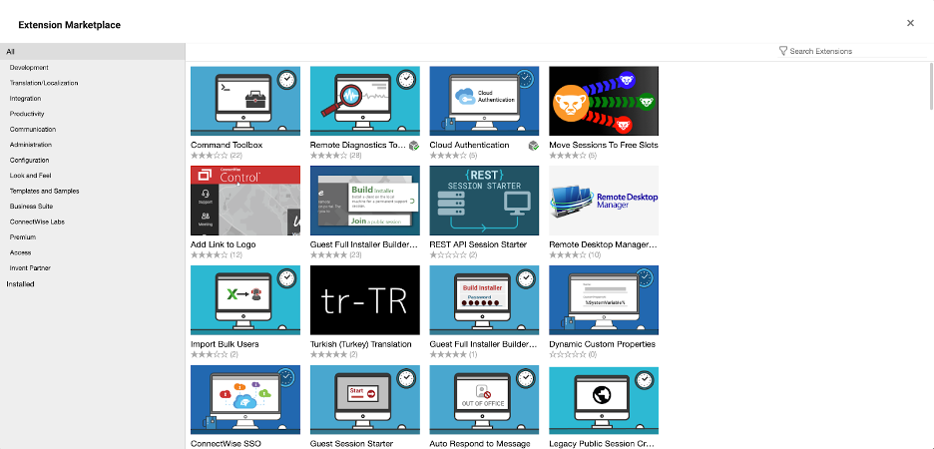Click the Guest Session Starter title
934x449 pixels.
[x=351, y=444]
